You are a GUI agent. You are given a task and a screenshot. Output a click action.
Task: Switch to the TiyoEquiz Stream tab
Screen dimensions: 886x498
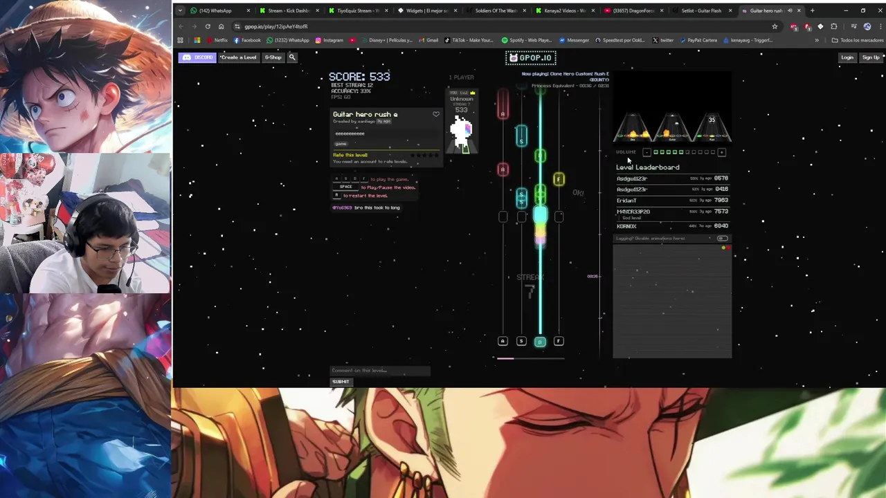pyautogui.click(x=356, y=10)
